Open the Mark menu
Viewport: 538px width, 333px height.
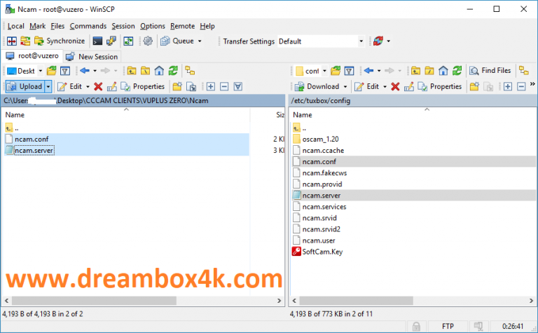point(37,26)
